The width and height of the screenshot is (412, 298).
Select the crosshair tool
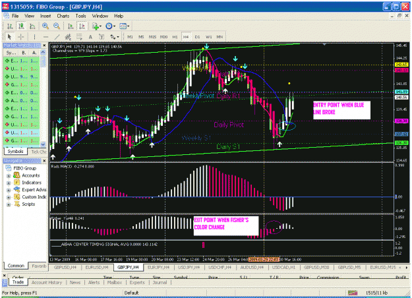20,37
